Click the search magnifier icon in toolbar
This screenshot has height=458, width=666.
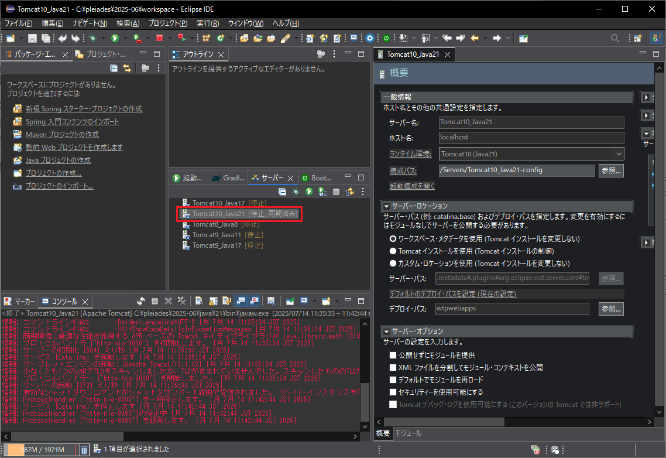tap(615, 38)
